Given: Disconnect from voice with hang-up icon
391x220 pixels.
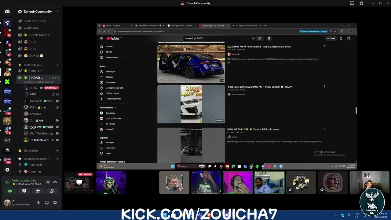Looking at the screenshot, I should pos(55,182).
